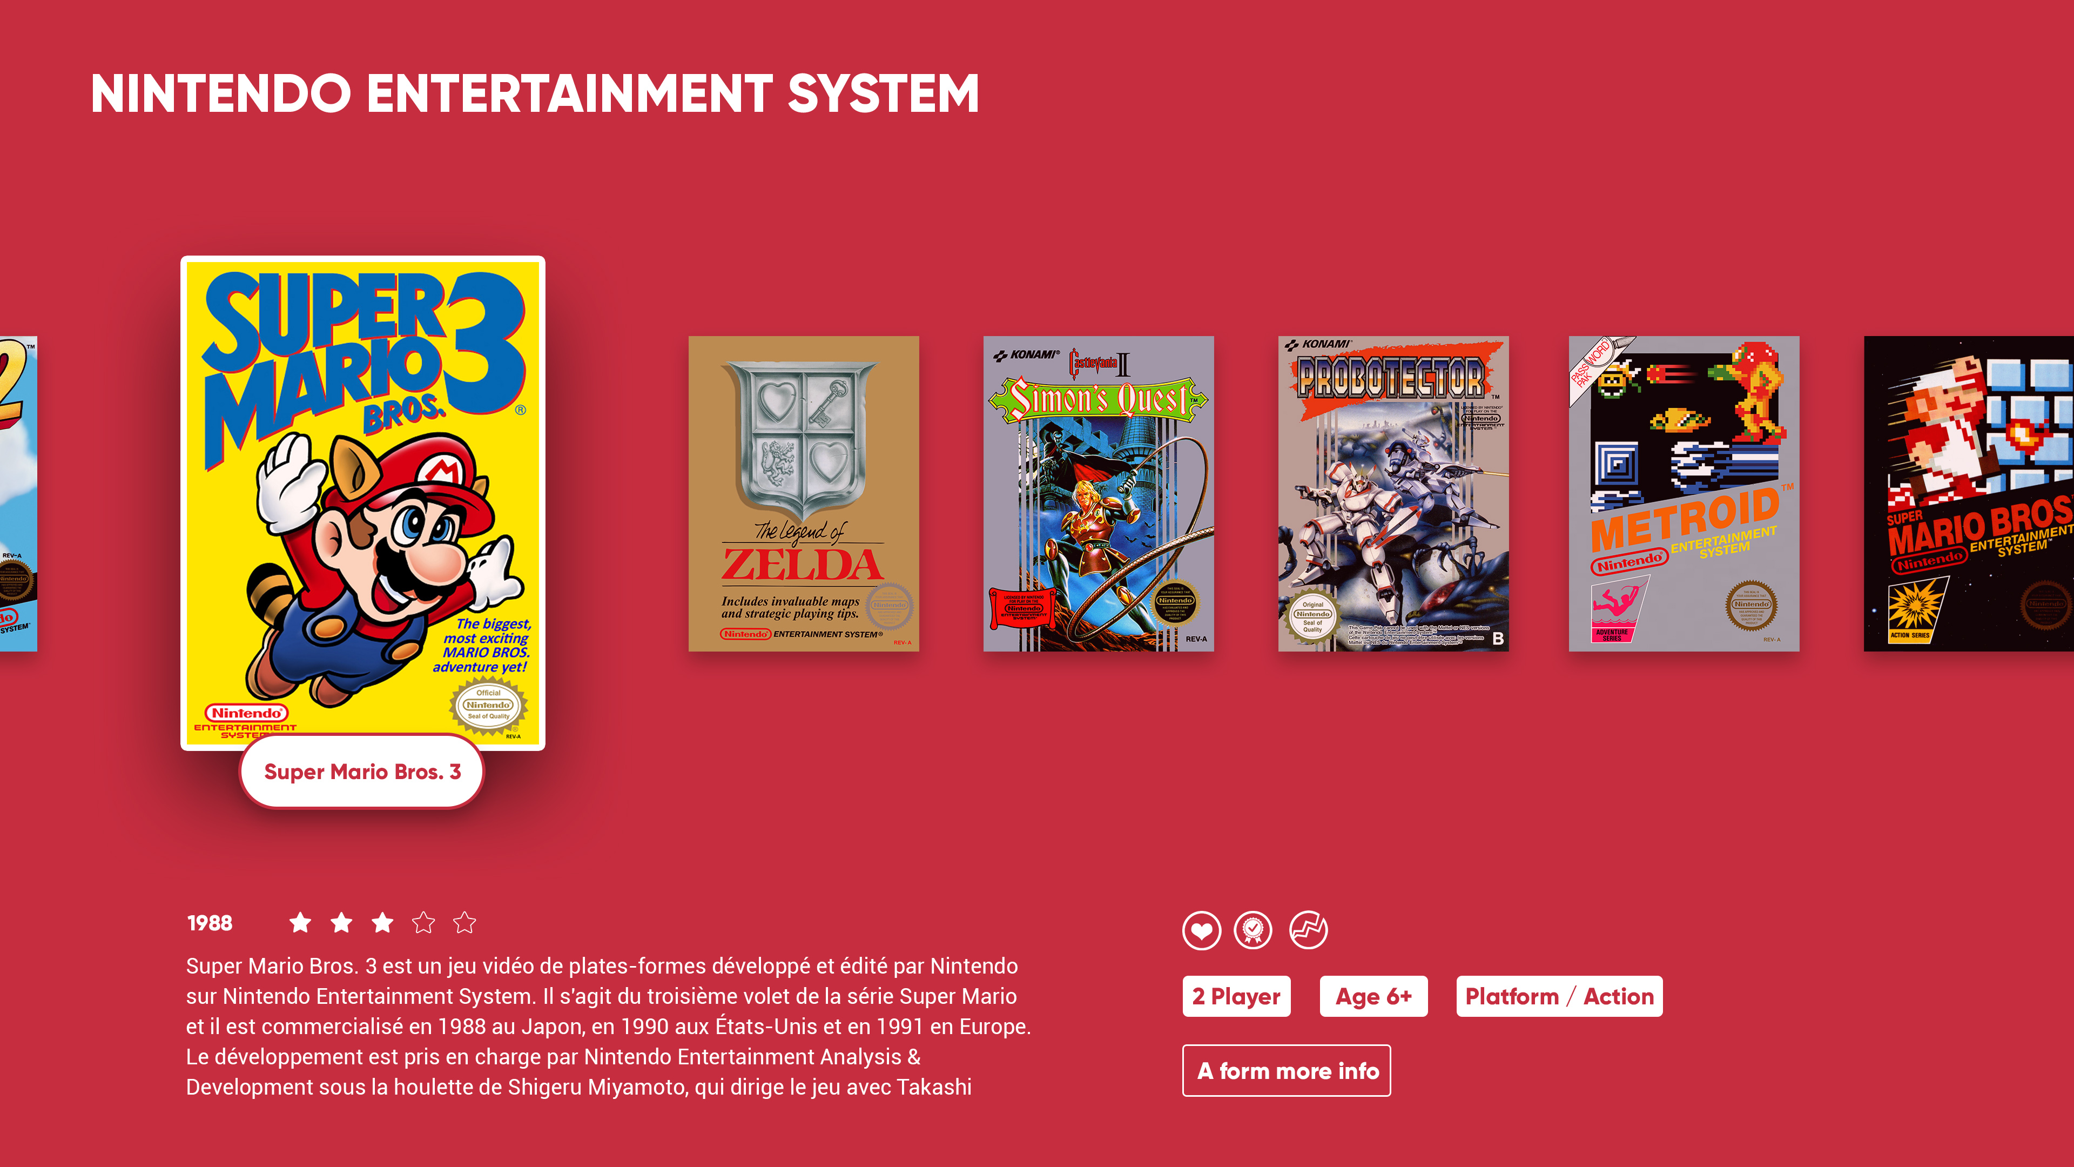Select the Age 6+ tag
Screen dimensions: 2074x1167
[x=1373, y=996]
